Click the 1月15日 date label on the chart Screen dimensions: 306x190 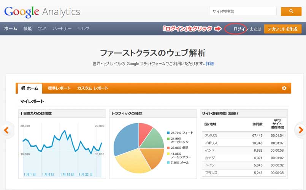click(x=67, y=174)
